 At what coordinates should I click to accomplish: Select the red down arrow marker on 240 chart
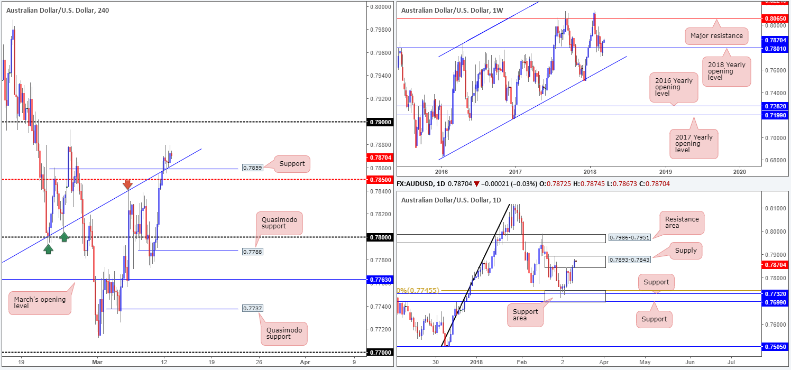click(127, 184)
